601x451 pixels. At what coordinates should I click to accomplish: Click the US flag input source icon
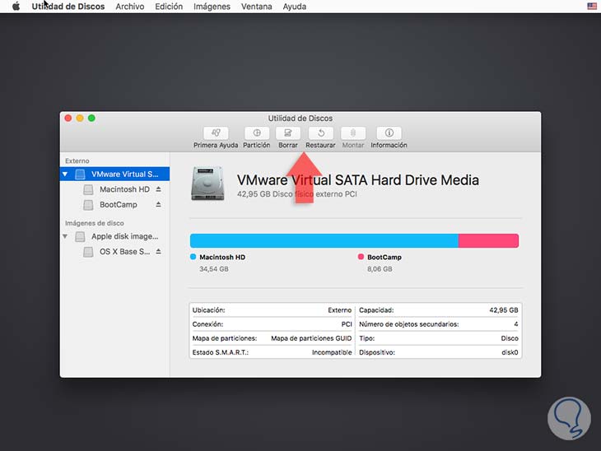click(x=592, y=6)
